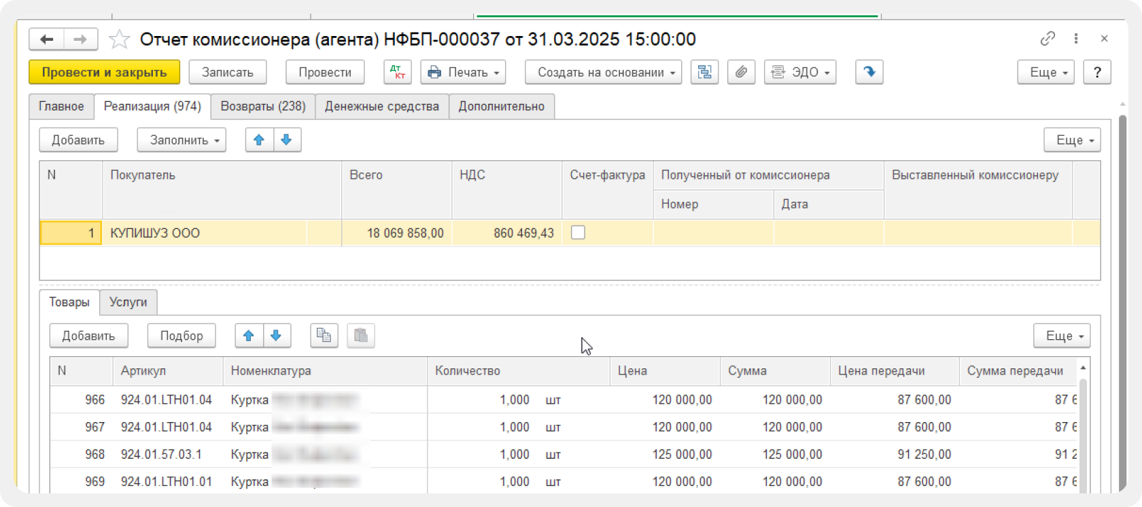
Task: Click the Дата cell in the КУПИШУЗ ООО row
Action: coord(829,233)
